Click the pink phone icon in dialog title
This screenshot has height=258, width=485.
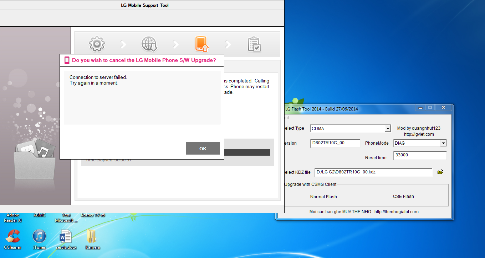click(x=67, y=60)
